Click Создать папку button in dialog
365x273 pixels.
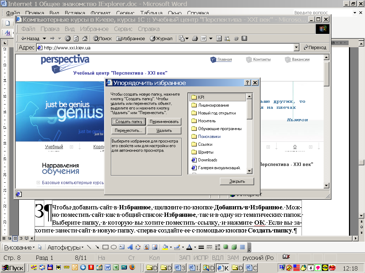pos(129,122)
